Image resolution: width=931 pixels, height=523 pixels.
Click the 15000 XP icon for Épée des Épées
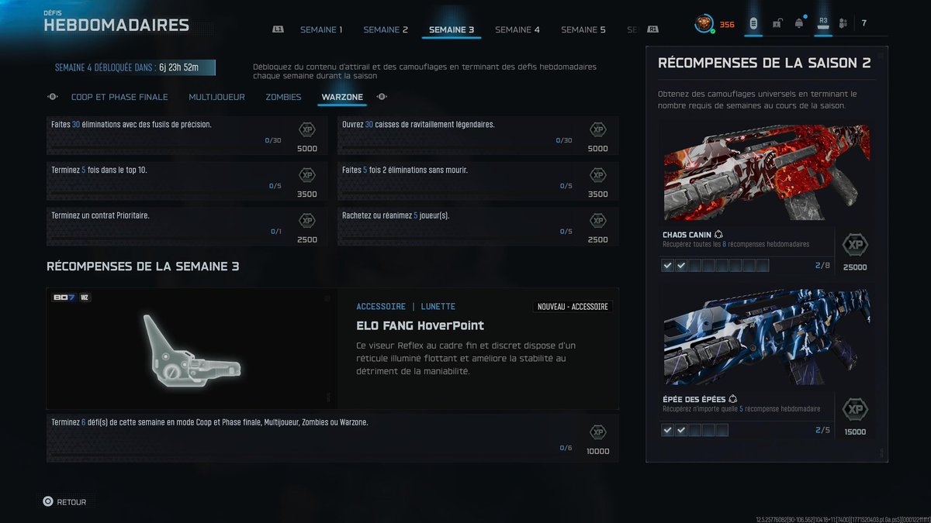pos(855,410)
